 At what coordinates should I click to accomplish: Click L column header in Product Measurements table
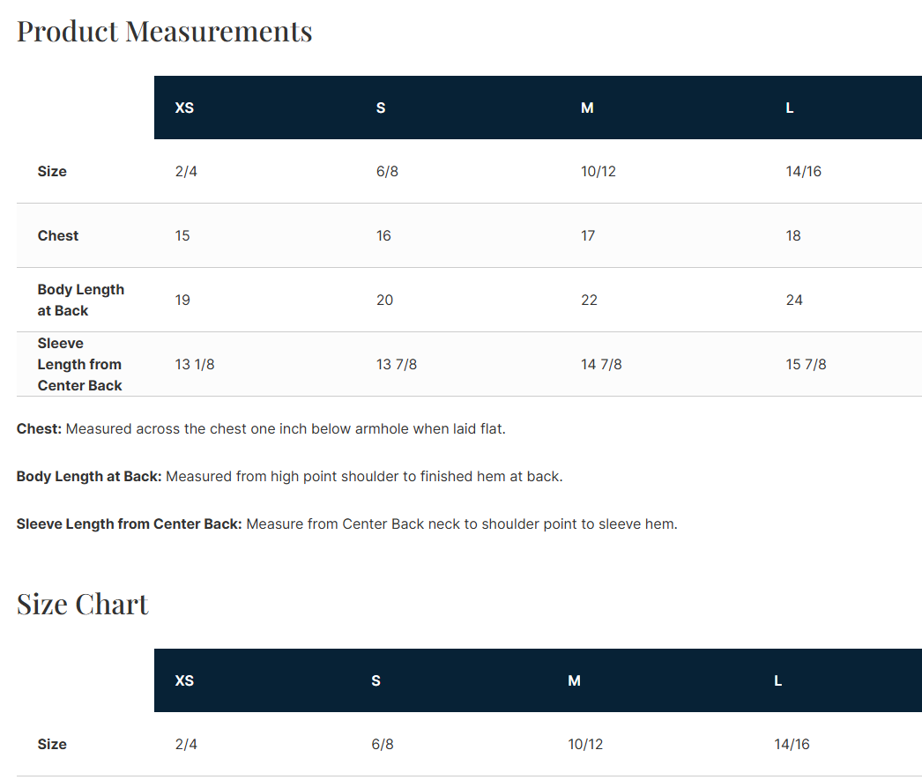(790, 108)
